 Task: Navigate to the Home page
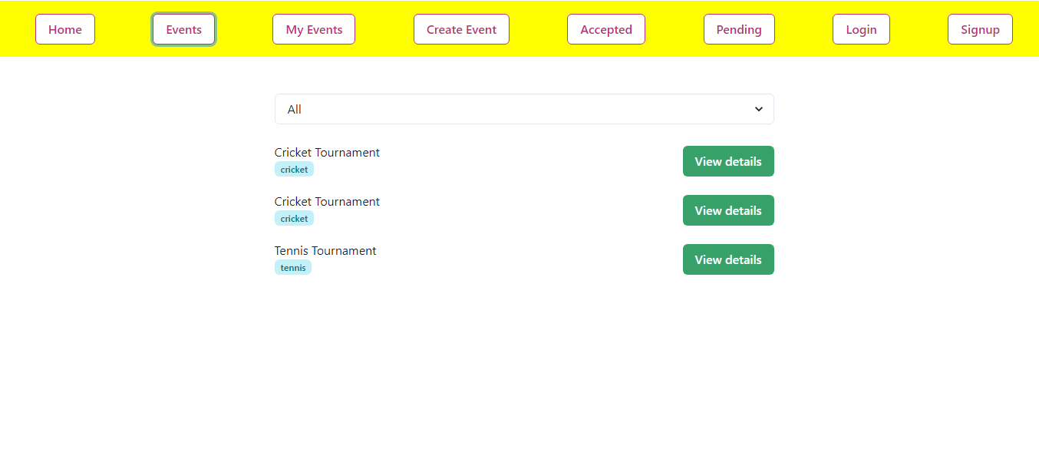click(64, 28)
